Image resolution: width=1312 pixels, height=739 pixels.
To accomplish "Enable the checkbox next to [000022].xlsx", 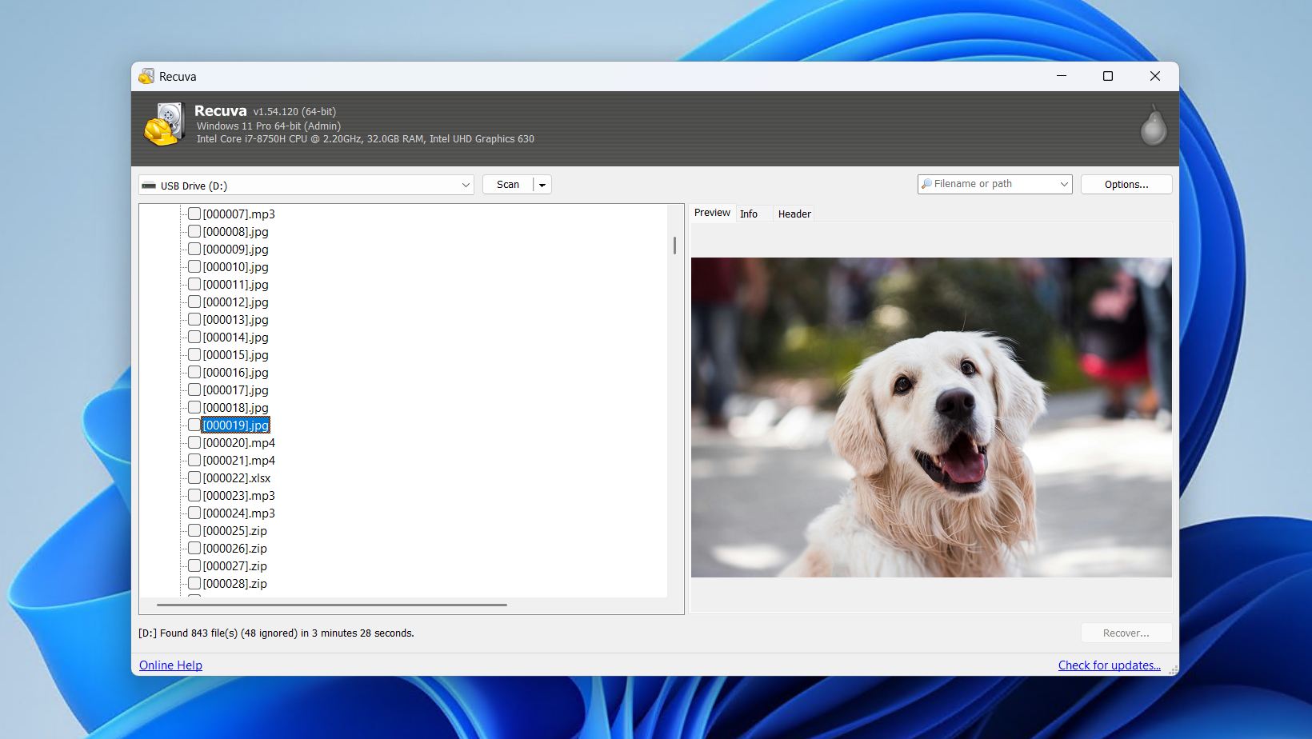I will coord(194,477).
